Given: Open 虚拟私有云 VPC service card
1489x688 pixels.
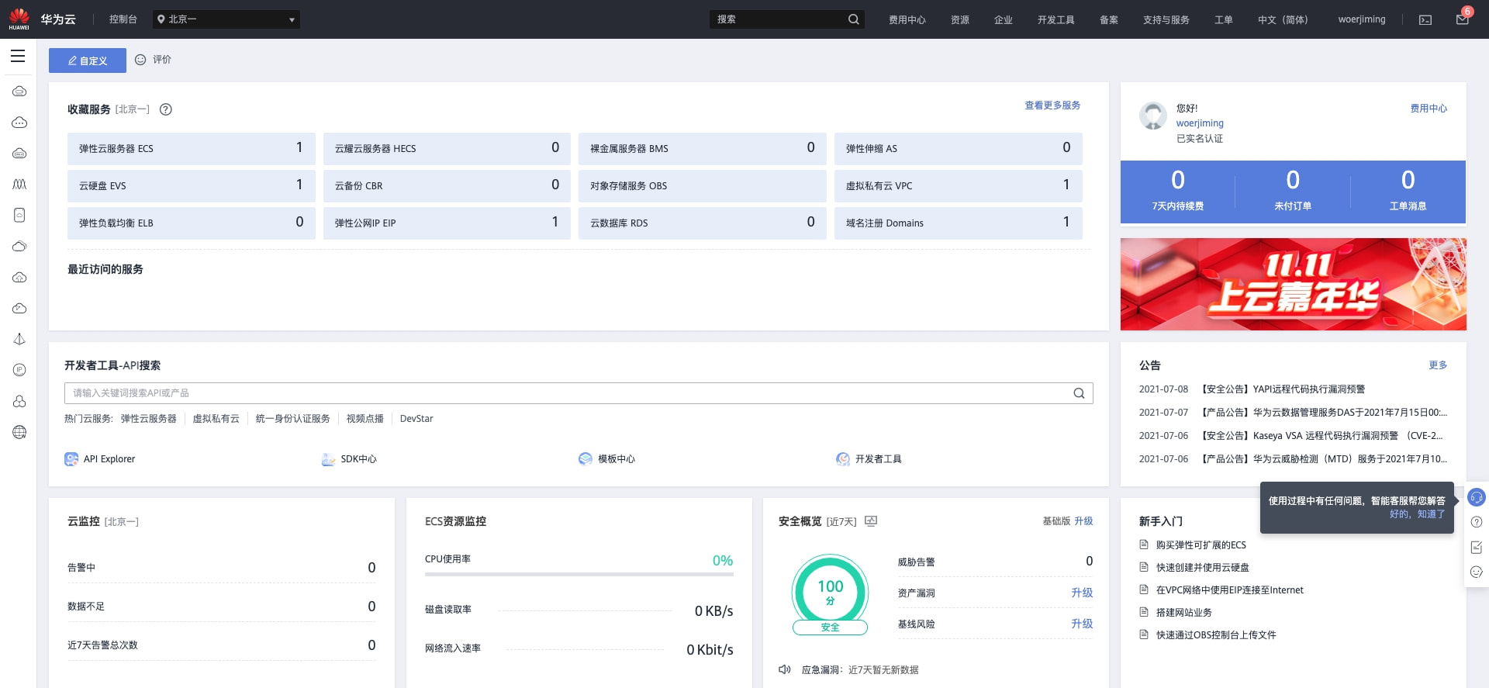Looking at the screenshot, I should (959, 185).
